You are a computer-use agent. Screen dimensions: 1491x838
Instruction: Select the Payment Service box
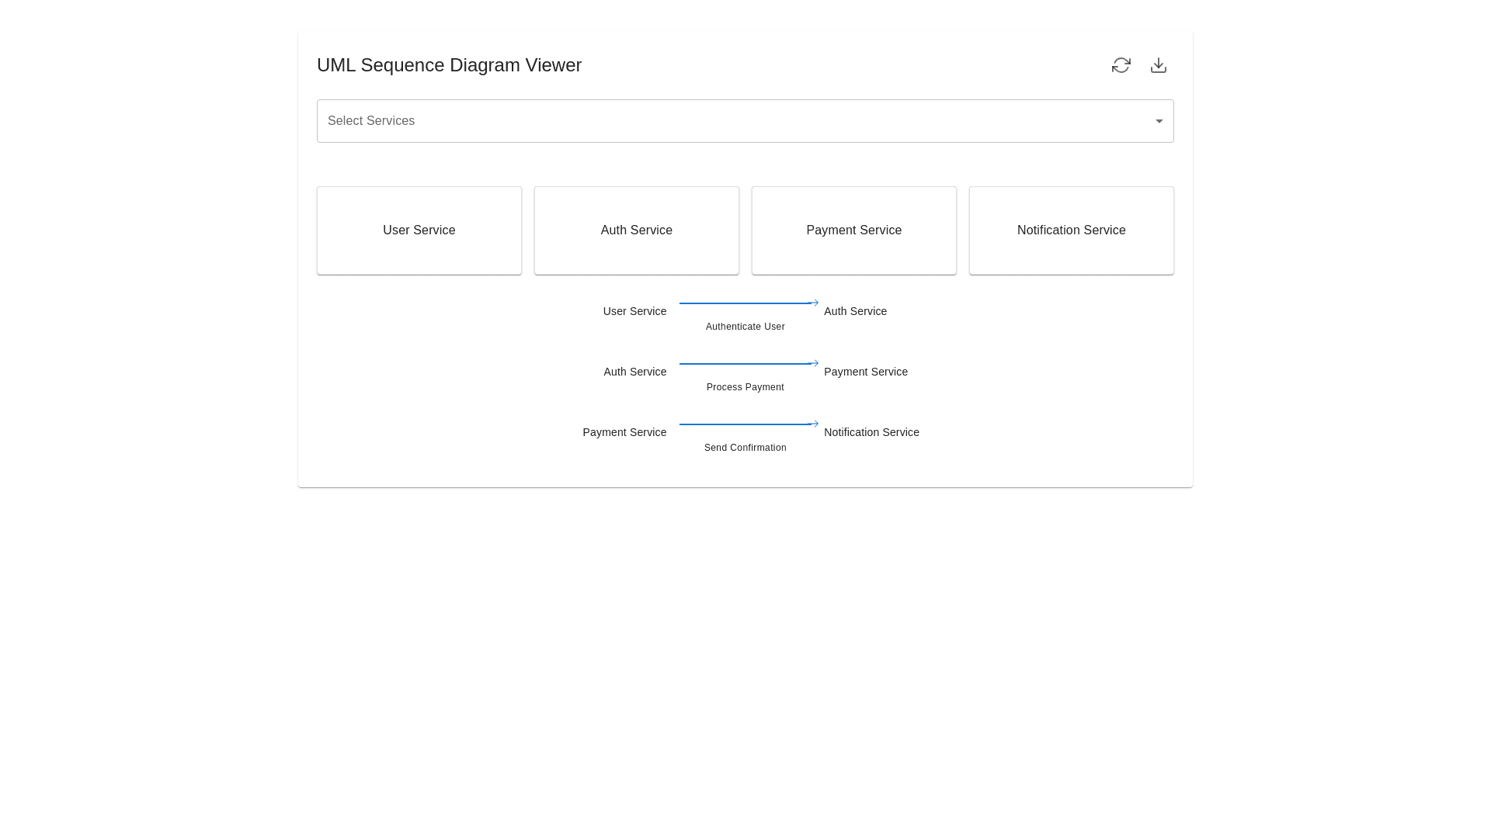[853, 230]
